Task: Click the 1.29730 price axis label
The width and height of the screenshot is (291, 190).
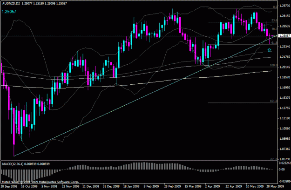Action: 284,6
